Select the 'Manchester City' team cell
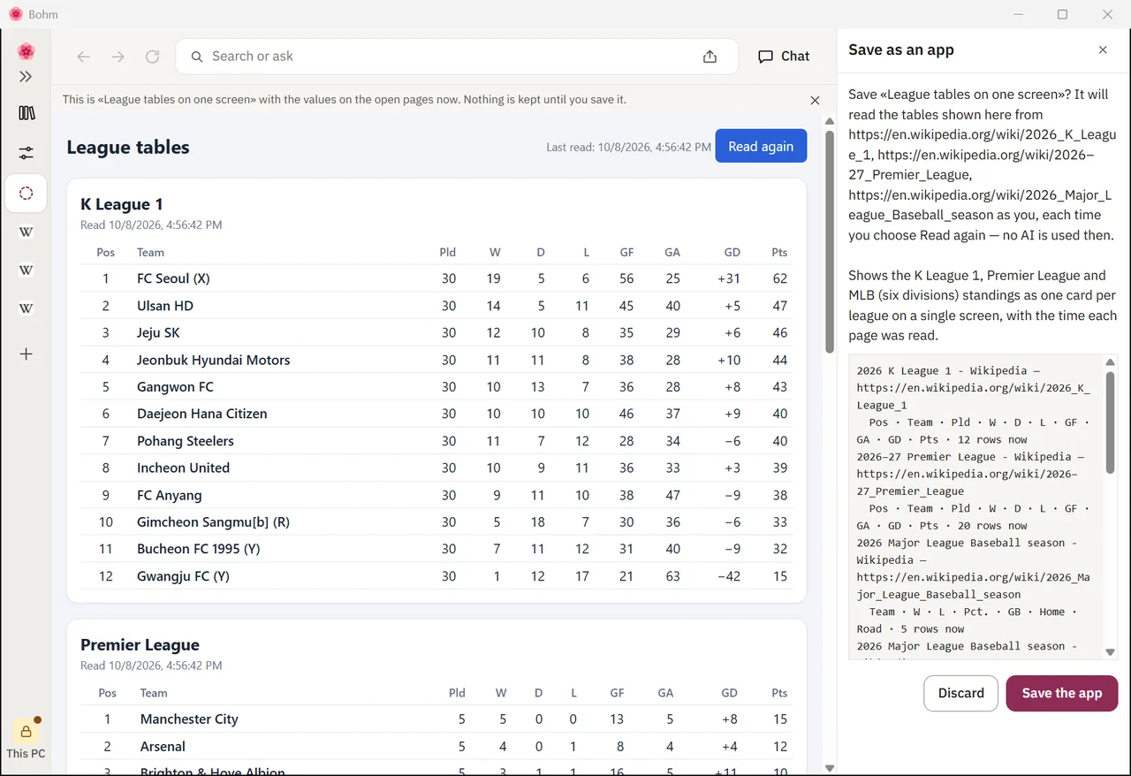 click(189, 719)
